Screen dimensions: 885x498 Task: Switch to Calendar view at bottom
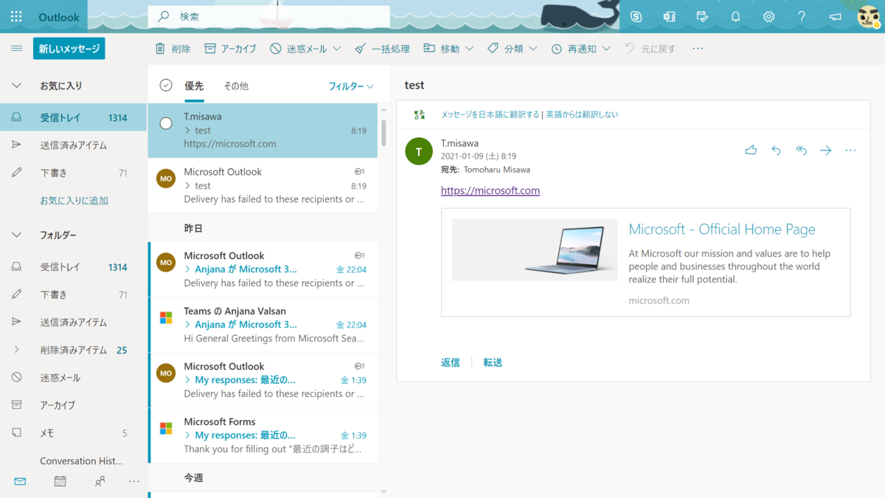pyautogui.click(x=60, y=481)
